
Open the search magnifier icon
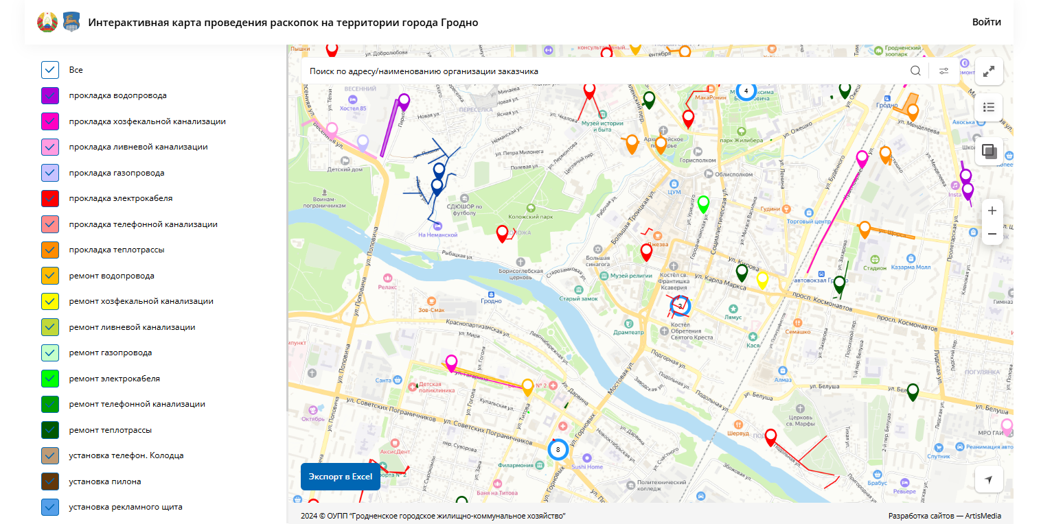(915, 70)
